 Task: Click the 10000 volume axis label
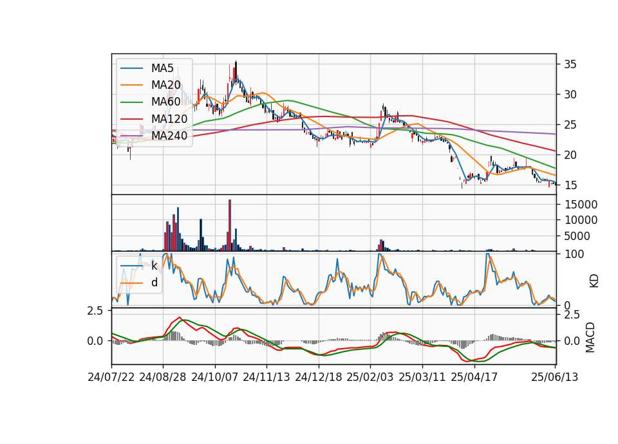pyautogui.click(x=581, y=220)
